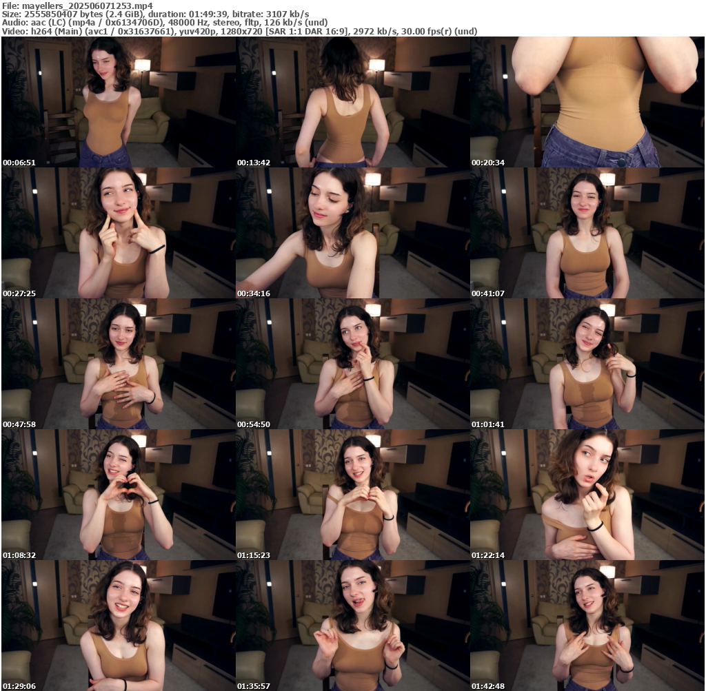
Task: Click the thumbnail stamped 00:06:51
Action: click(x=119, y=102)
